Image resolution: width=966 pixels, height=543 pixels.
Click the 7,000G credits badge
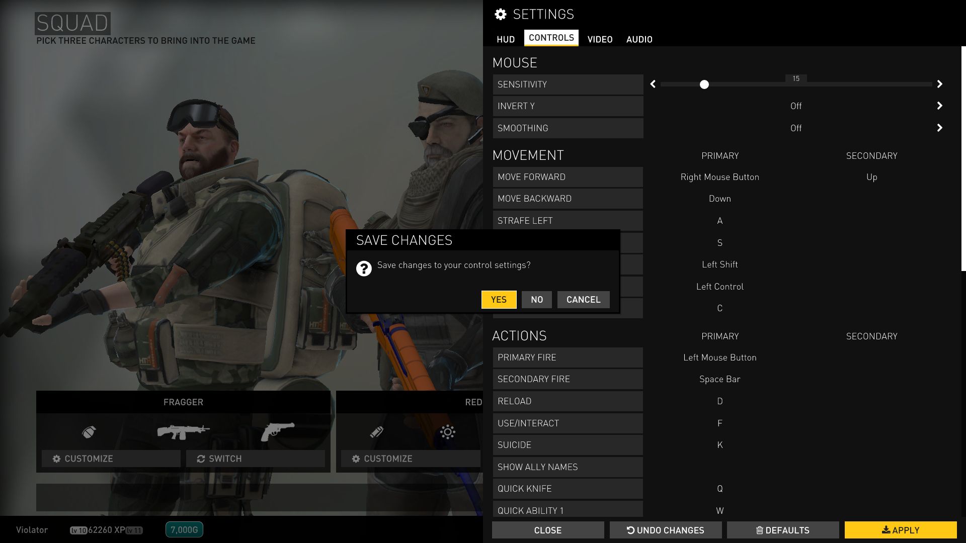point(184,529)
